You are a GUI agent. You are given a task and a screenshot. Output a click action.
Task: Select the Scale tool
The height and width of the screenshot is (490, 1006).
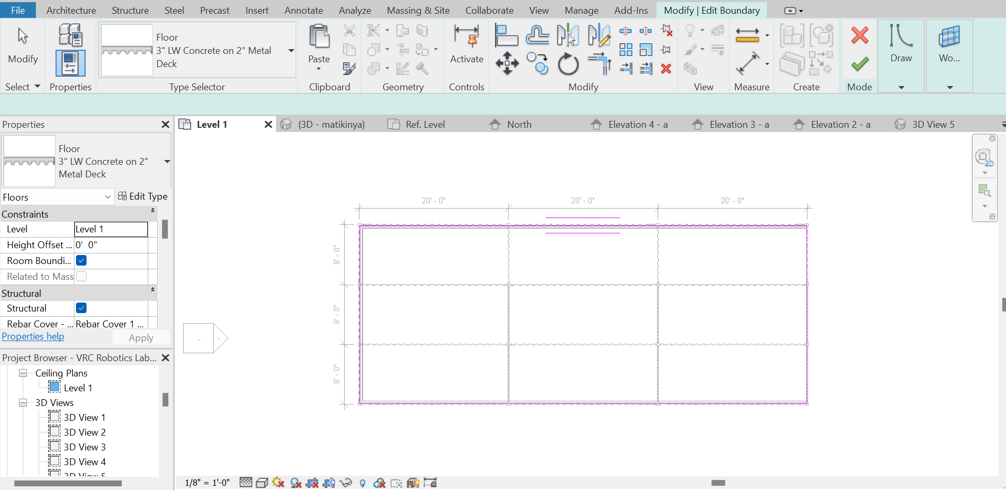(646, 50)
